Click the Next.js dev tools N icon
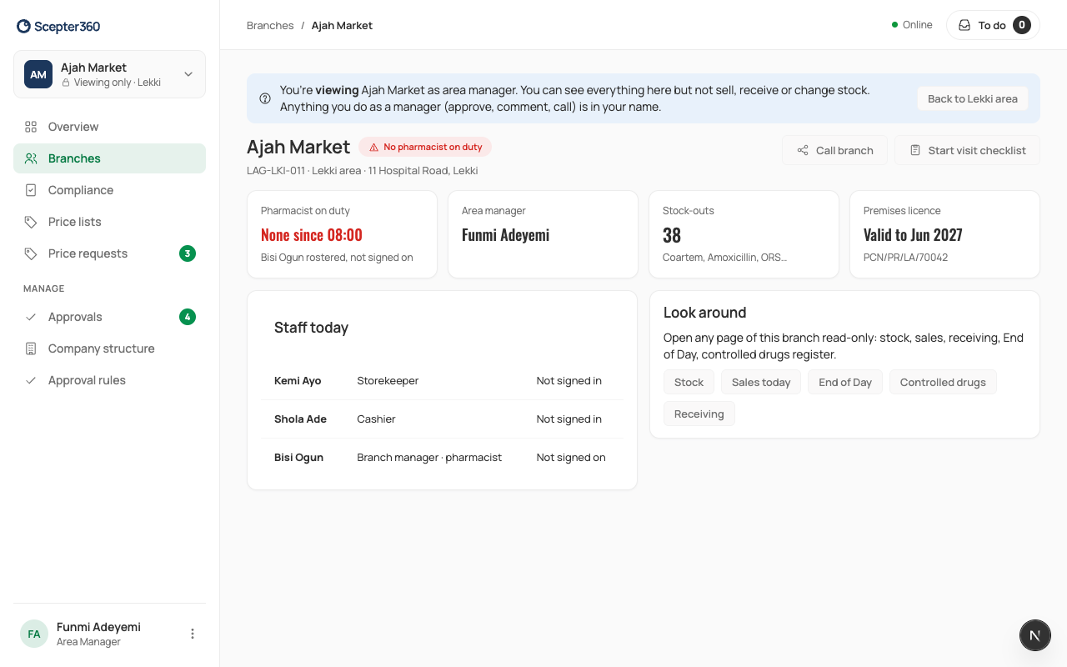This screenshot has height=667, width=1067. click(x=1035, y=635)
